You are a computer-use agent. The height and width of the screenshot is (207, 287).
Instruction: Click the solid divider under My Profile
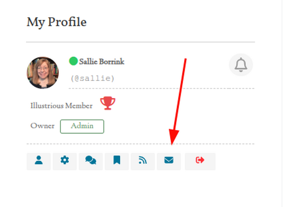(x=140, y=42)
